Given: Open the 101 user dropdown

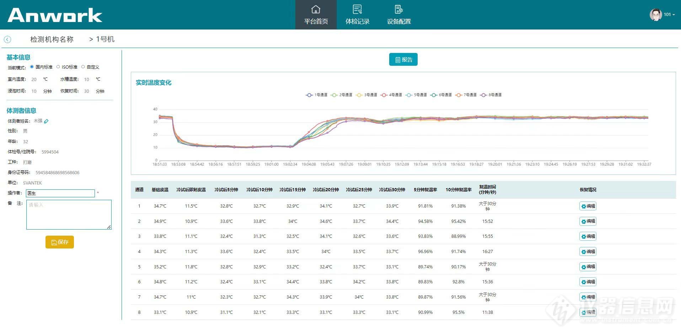Looking at the screenshot, I should (669, 15).
